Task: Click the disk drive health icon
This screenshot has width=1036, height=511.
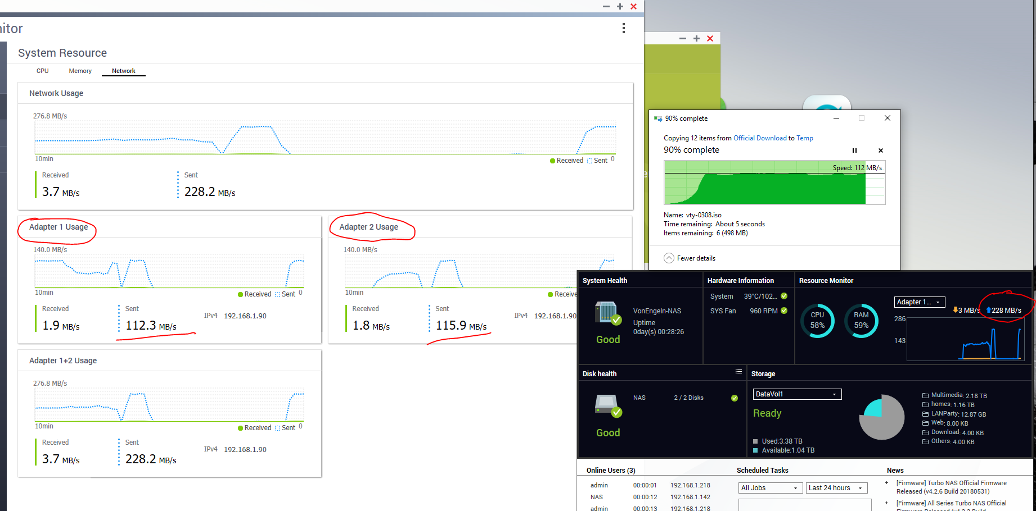Action: pyautogui.click(x=607, y=405)
